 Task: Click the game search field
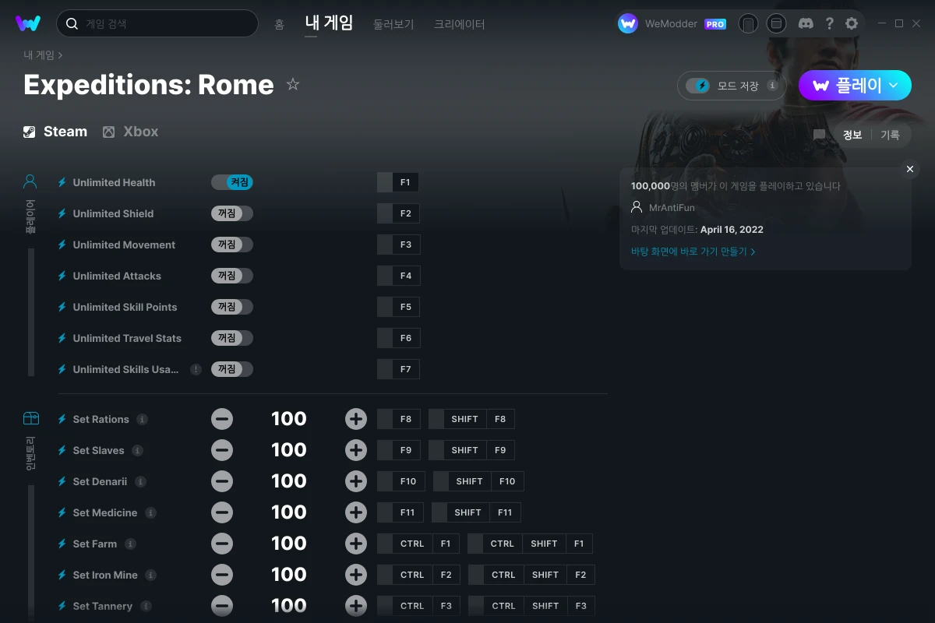click(x=157, y=23)
